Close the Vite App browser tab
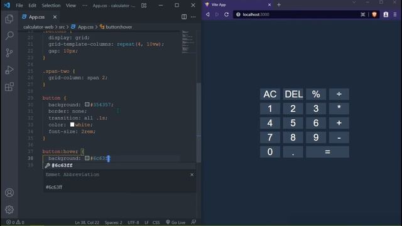Image resolution: width=402 pixels, height=226 pixels. tap(269, 4)
